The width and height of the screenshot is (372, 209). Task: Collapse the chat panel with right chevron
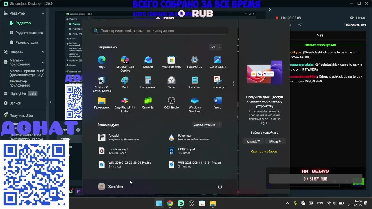point(270,10)
